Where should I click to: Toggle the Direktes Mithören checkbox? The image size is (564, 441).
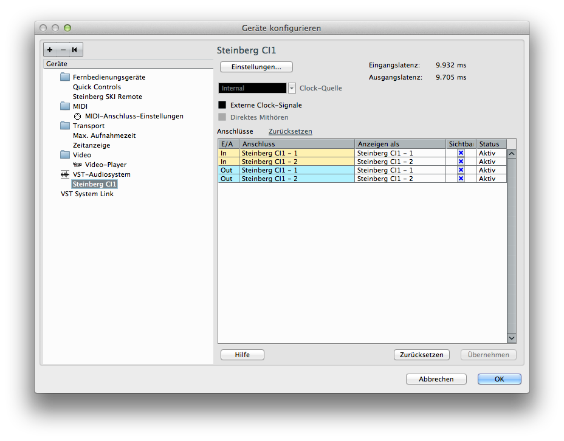click(222, 117)
